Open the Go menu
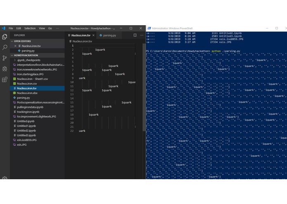Image resolution: width=287 pixels, height=204 pixels. [x=50, y=28]
